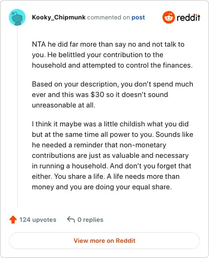Upvote the comment with orange arrow
This screenshot has width=209, height=258.
13,220
